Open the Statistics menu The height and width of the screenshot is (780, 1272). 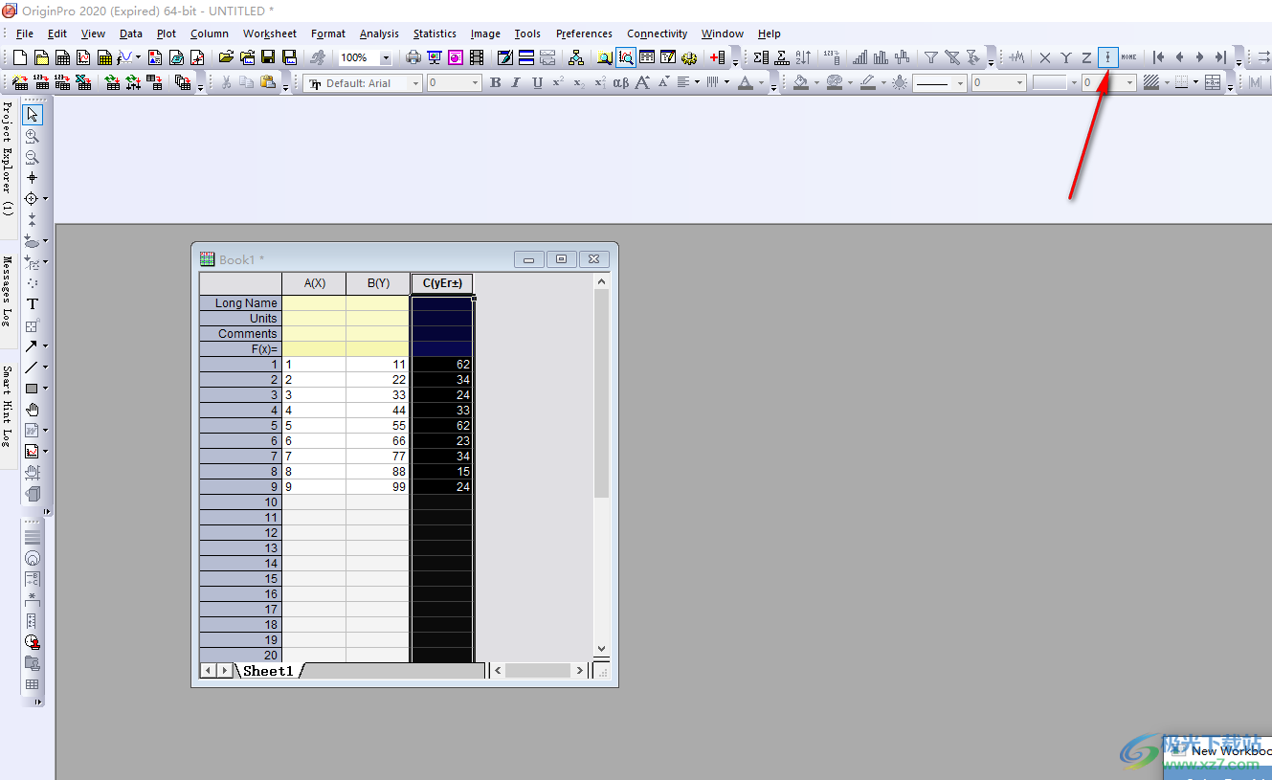click(x=435, y=33)
